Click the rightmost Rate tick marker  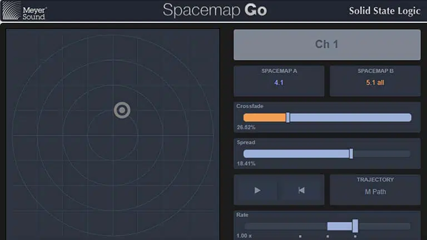click(355, 236)
